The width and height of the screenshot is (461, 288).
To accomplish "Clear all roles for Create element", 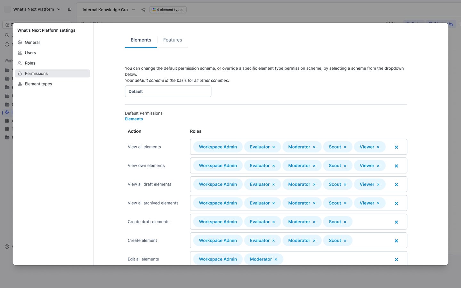I will tap(396, 241).
